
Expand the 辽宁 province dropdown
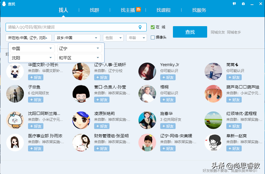pos(80,48)
